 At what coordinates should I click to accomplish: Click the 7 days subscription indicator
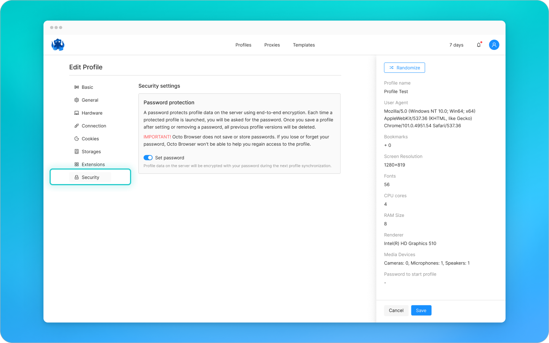pyautogui.click(x=456, y=45)
